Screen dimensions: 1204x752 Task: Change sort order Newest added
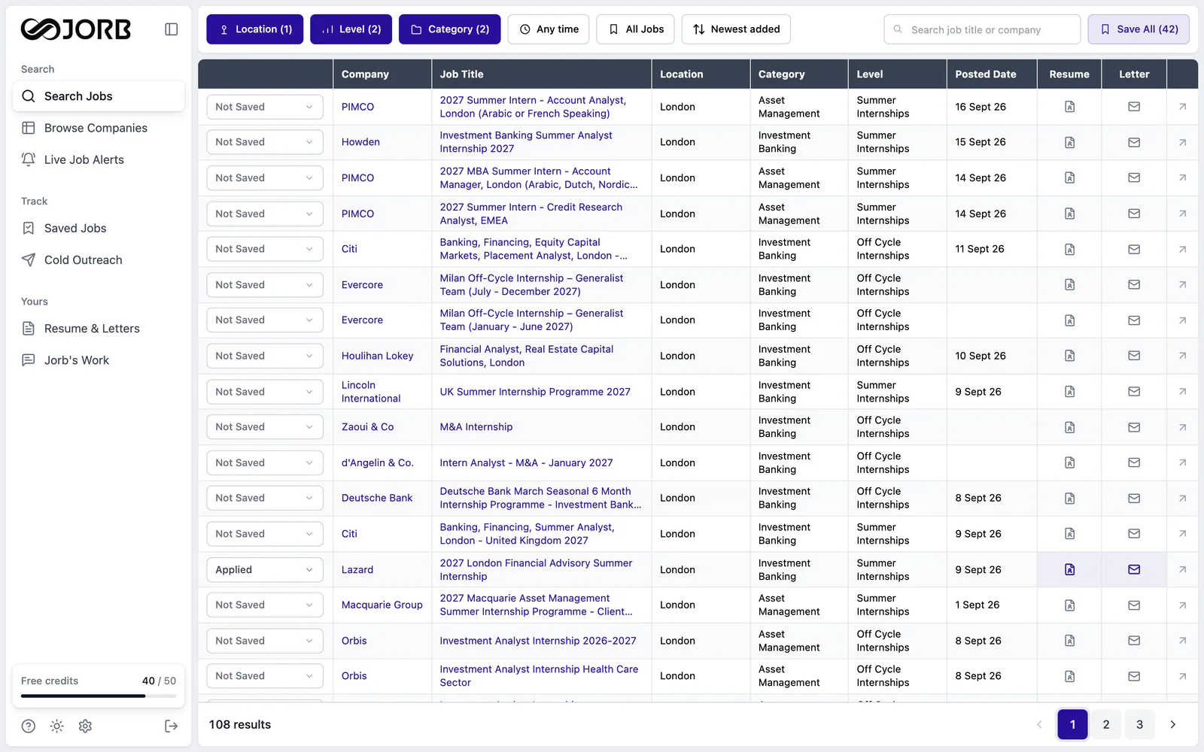click(736, 29)
